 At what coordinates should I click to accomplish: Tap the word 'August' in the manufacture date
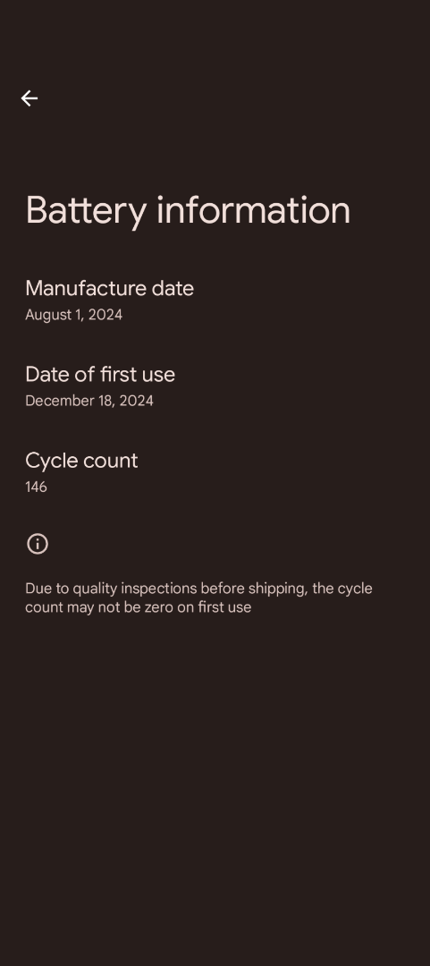48,316
